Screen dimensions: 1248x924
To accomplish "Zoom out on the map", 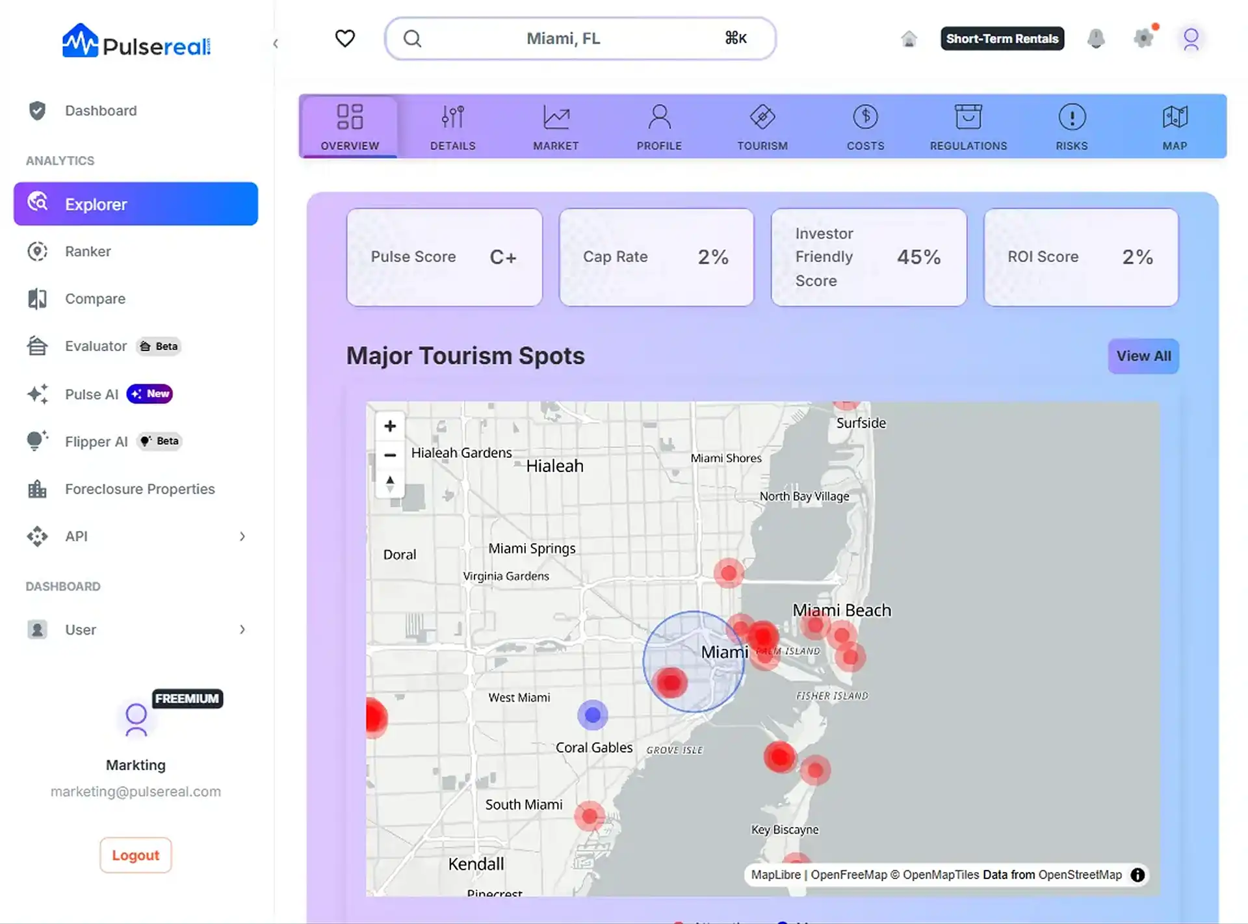I will click(x=390, y=455).
